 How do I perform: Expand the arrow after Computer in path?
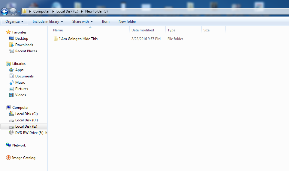pyautogui.click(x=53, y=11)
